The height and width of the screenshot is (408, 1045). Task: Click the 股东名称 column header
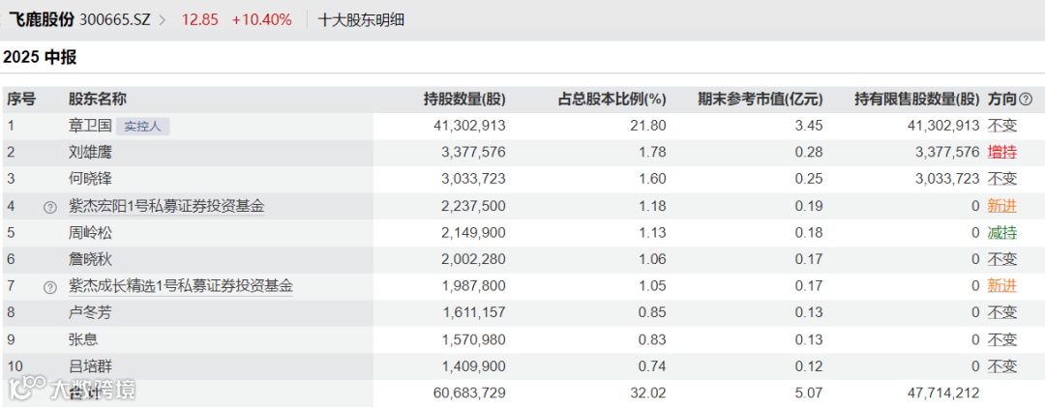[x=98, y=100]
